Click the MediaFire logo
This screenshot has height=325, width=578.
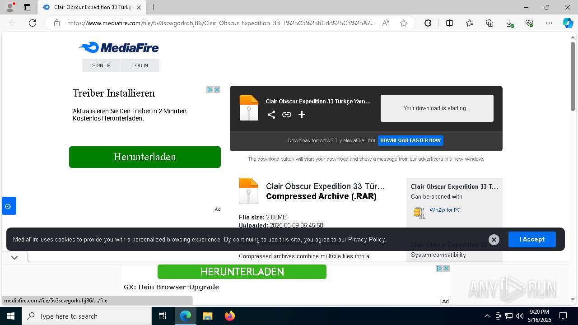click(119, 47)
